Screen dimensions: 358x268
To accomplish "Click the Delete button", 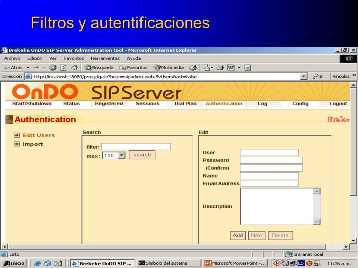I will pyautogui.click(x=280, y=235).
